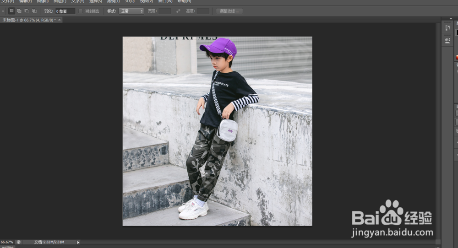Click the 羽化 feather input field
Viewport: 458px width, 248px height.
(65, 11)
